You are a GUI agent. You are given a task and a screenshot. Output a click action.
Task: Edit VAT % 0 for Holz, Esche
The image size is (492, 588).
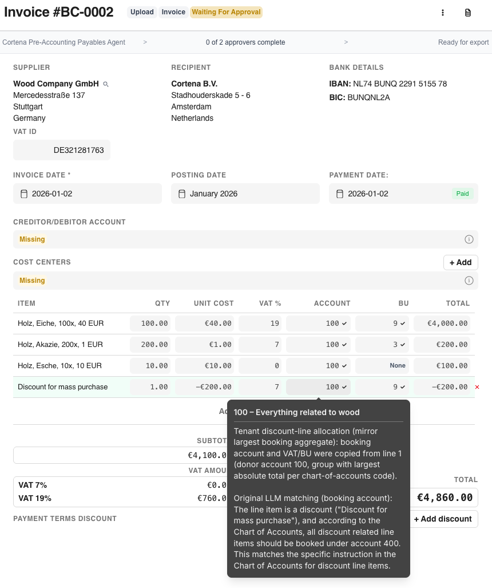(260, 366)
